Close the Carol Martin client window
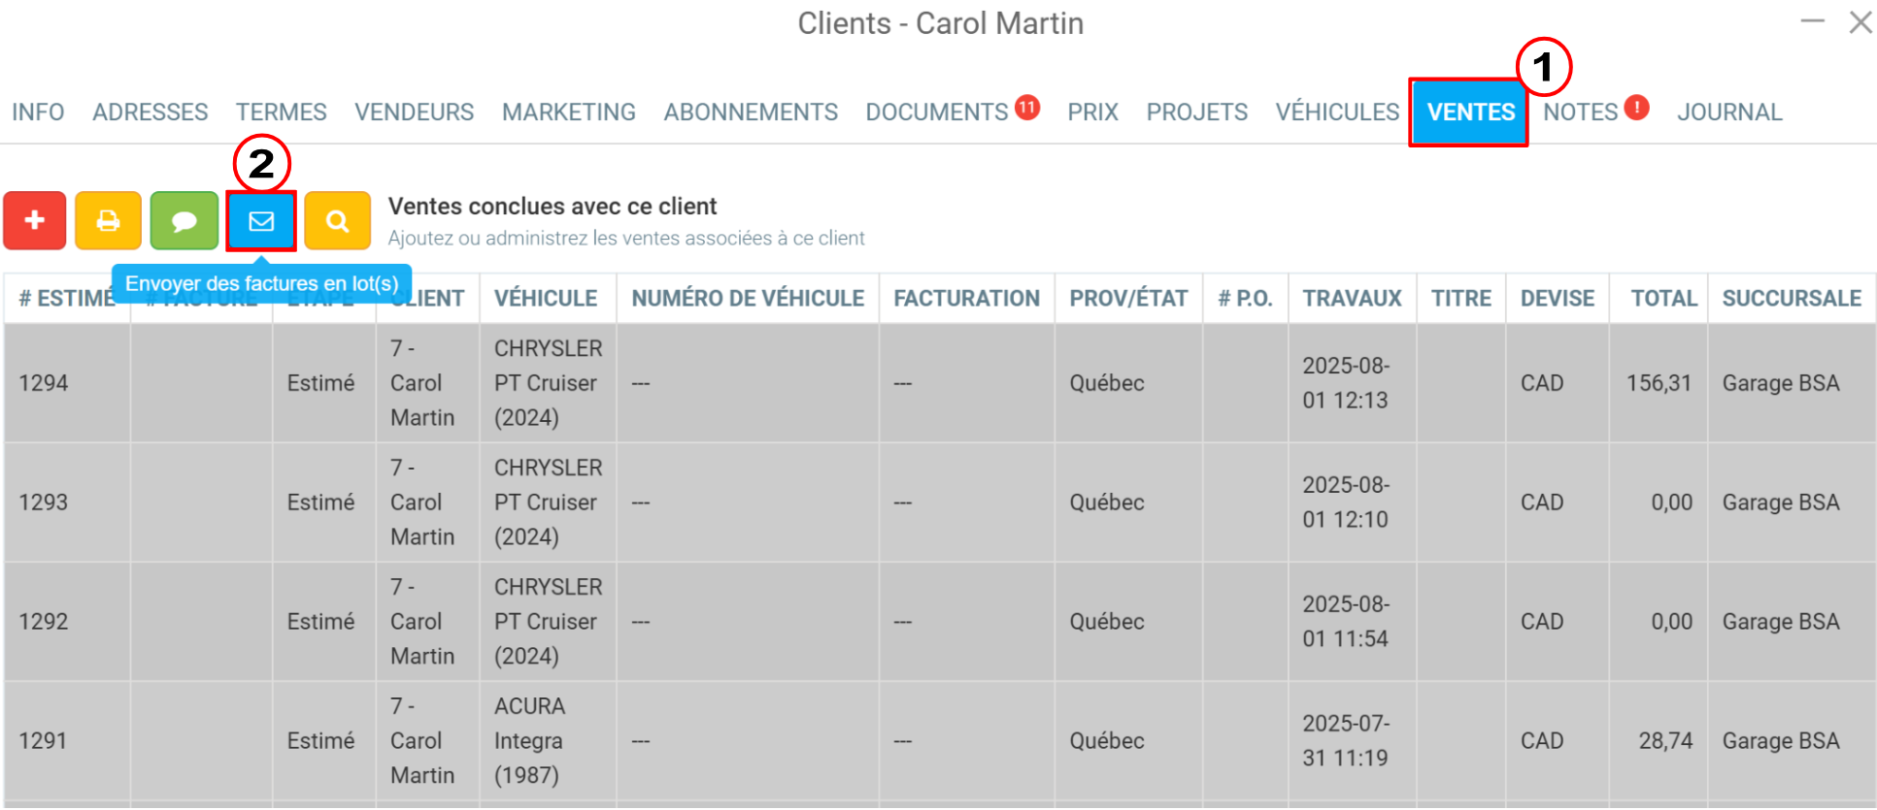1877x810 pixels. click(x=1860, y=21)
